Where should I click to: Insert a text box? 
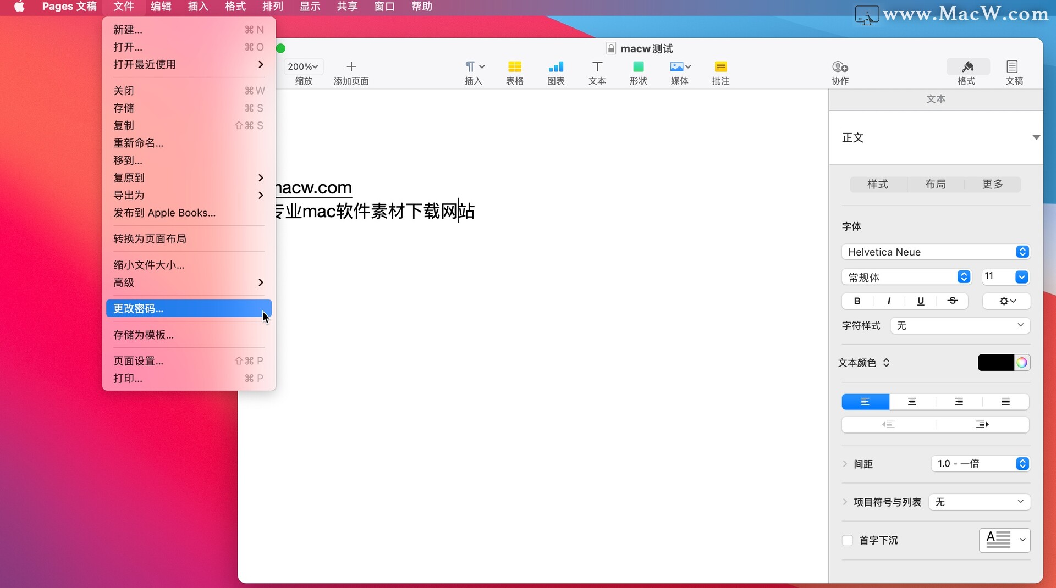(x=597, y=72)
